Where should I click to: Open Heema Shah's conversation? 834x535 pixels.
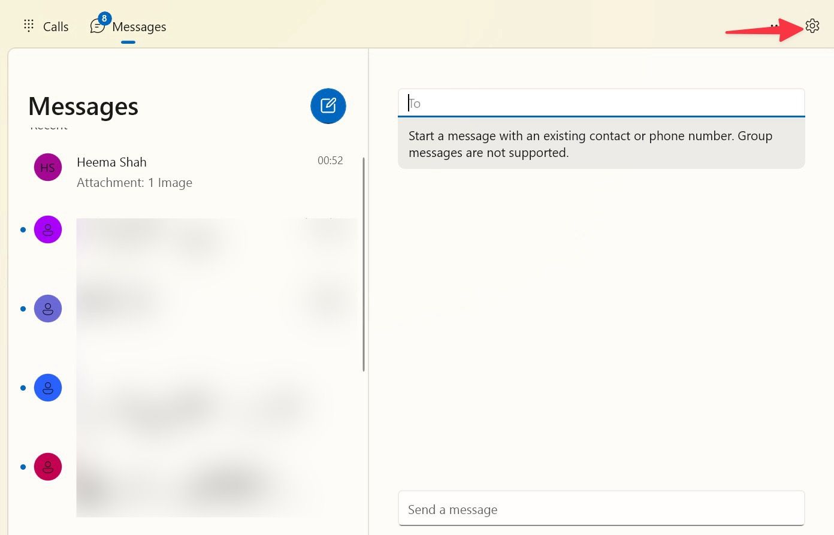point(150,172)
